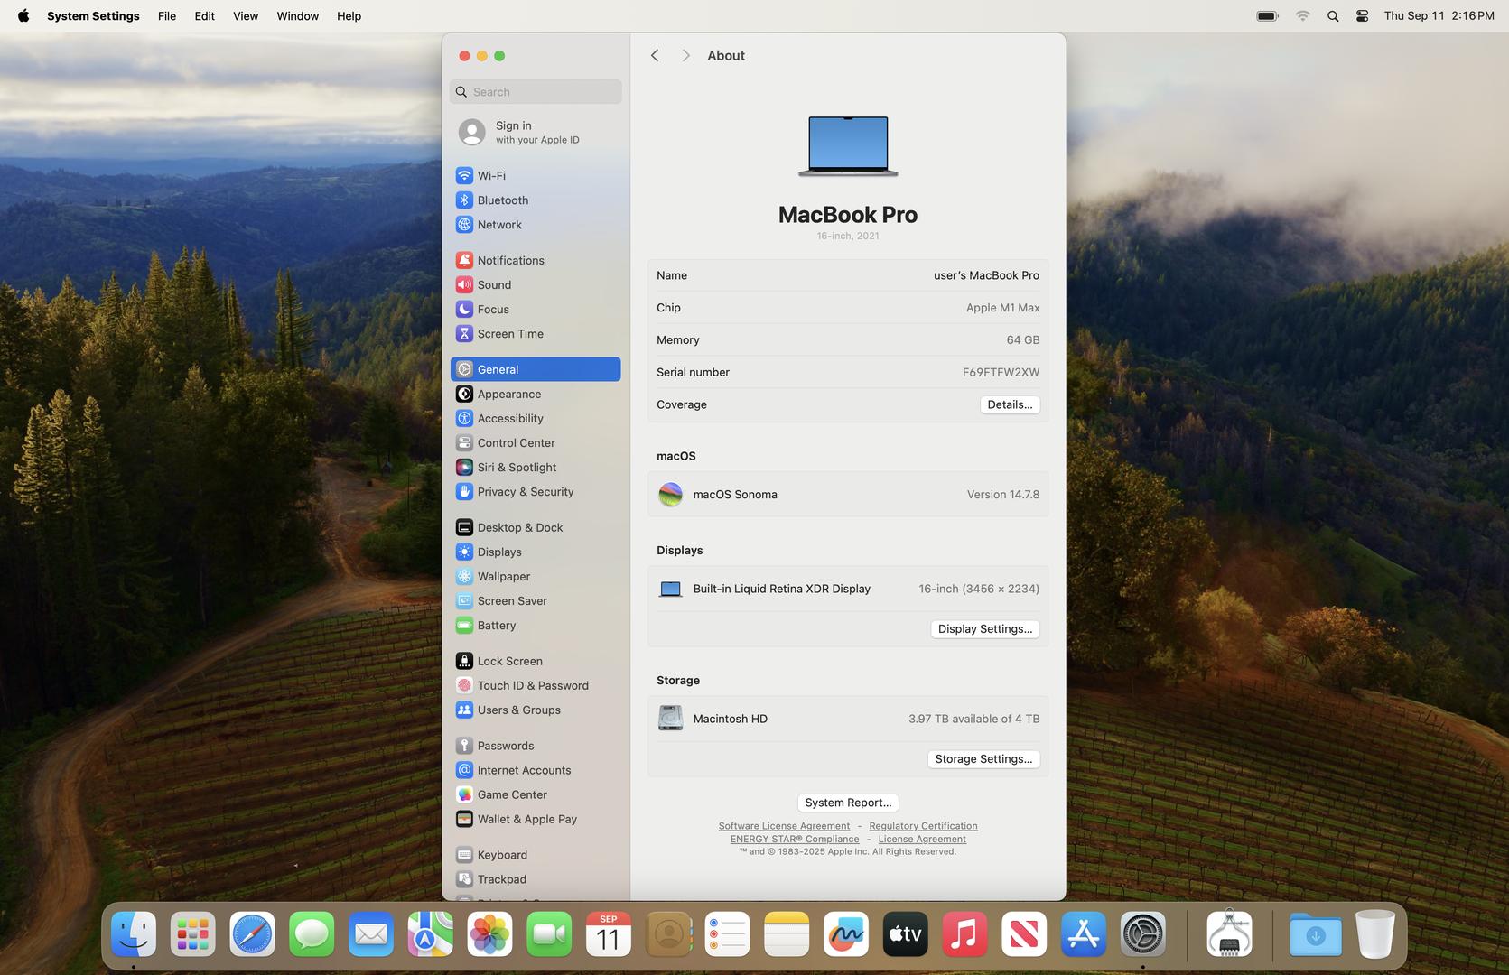Screen dimensions: 1509x975
Task: Click the computer name user's MacBook Pro
Action: coord(986,275)
